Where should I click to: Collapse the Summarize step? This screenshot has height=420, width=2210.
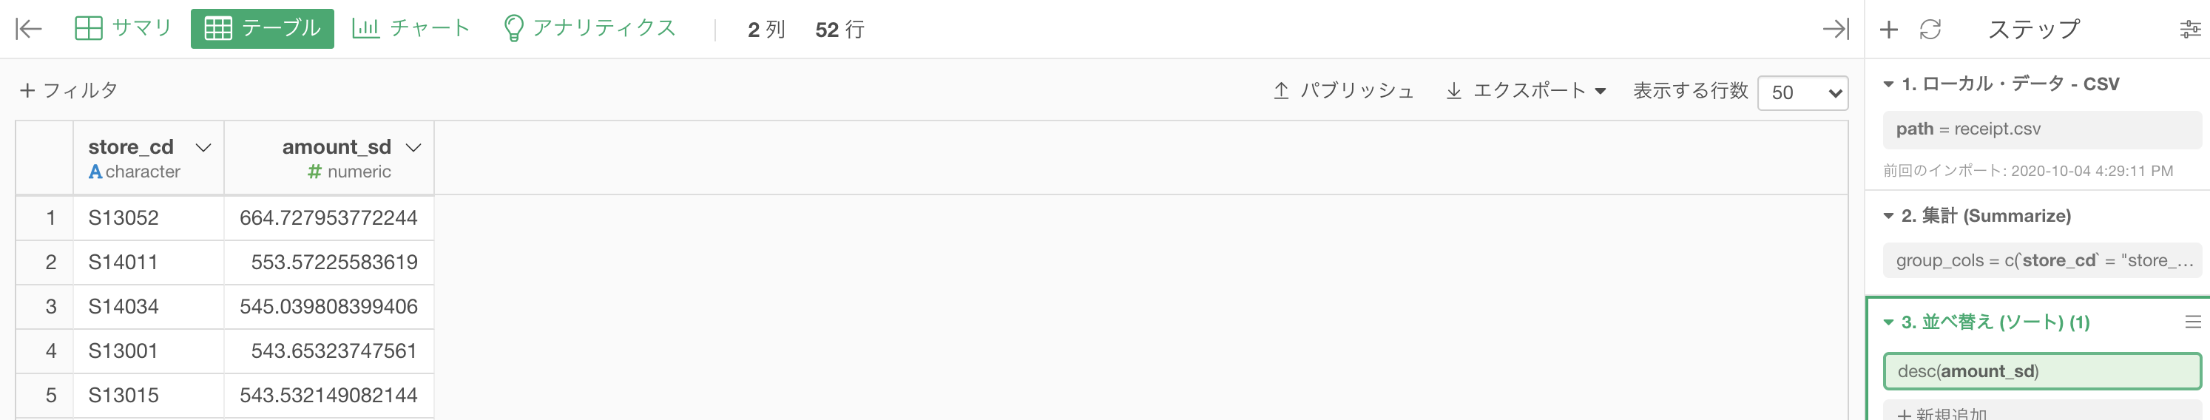[x=1888, y=216]
